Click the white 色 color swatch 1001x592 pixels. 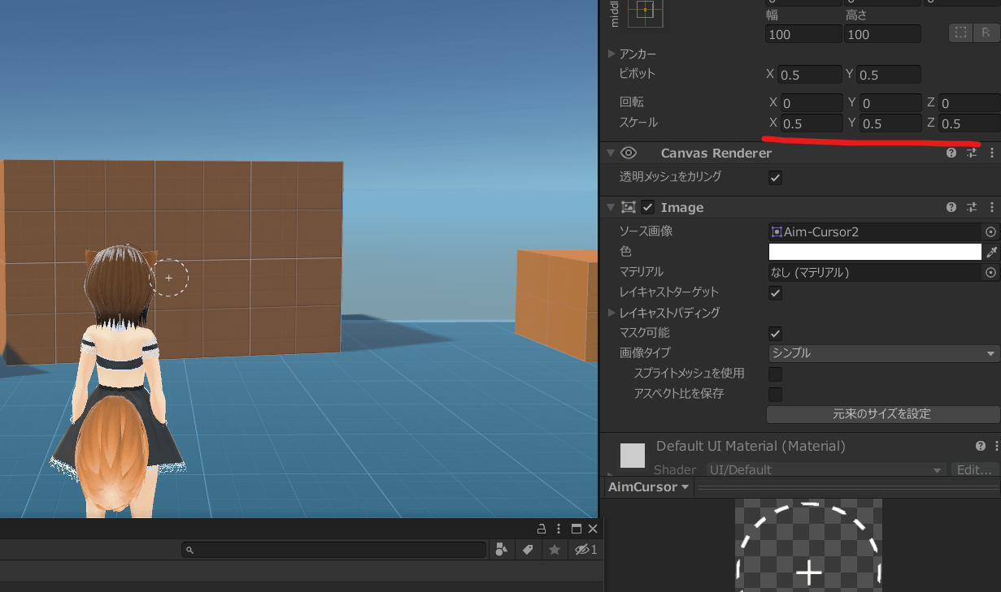(875, 252)
